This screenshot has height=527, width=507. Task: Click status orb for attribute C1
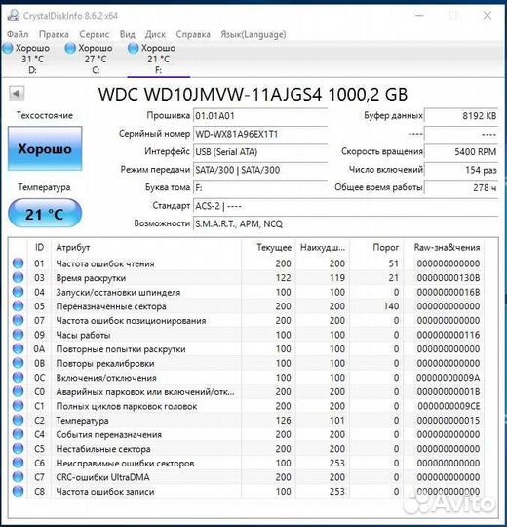pyautogui.click(x=19, y=406)
